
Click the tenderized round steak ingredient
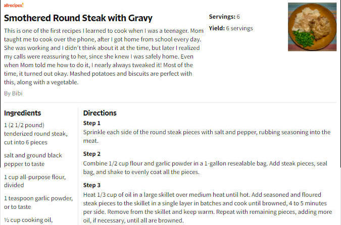tap(36, 134)
